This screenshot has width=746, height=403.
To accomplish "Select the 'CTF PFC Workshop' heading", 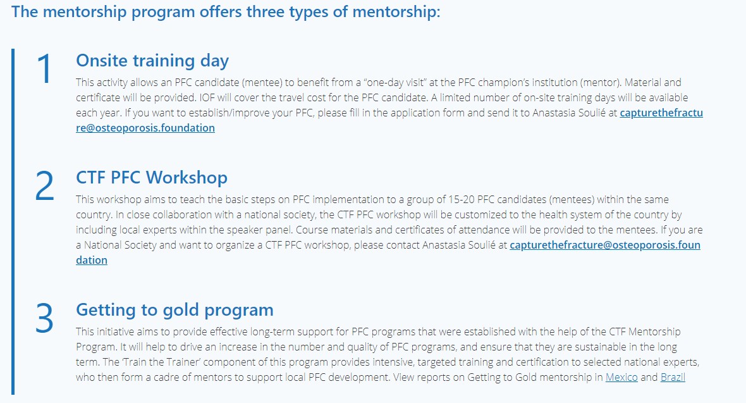I will tap(152, 177).
